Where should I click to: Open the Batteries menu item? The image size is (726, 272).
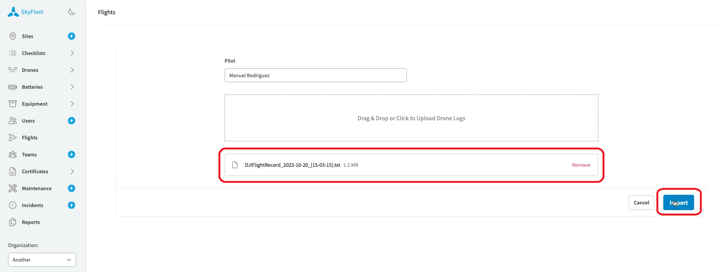coord(32,87)
